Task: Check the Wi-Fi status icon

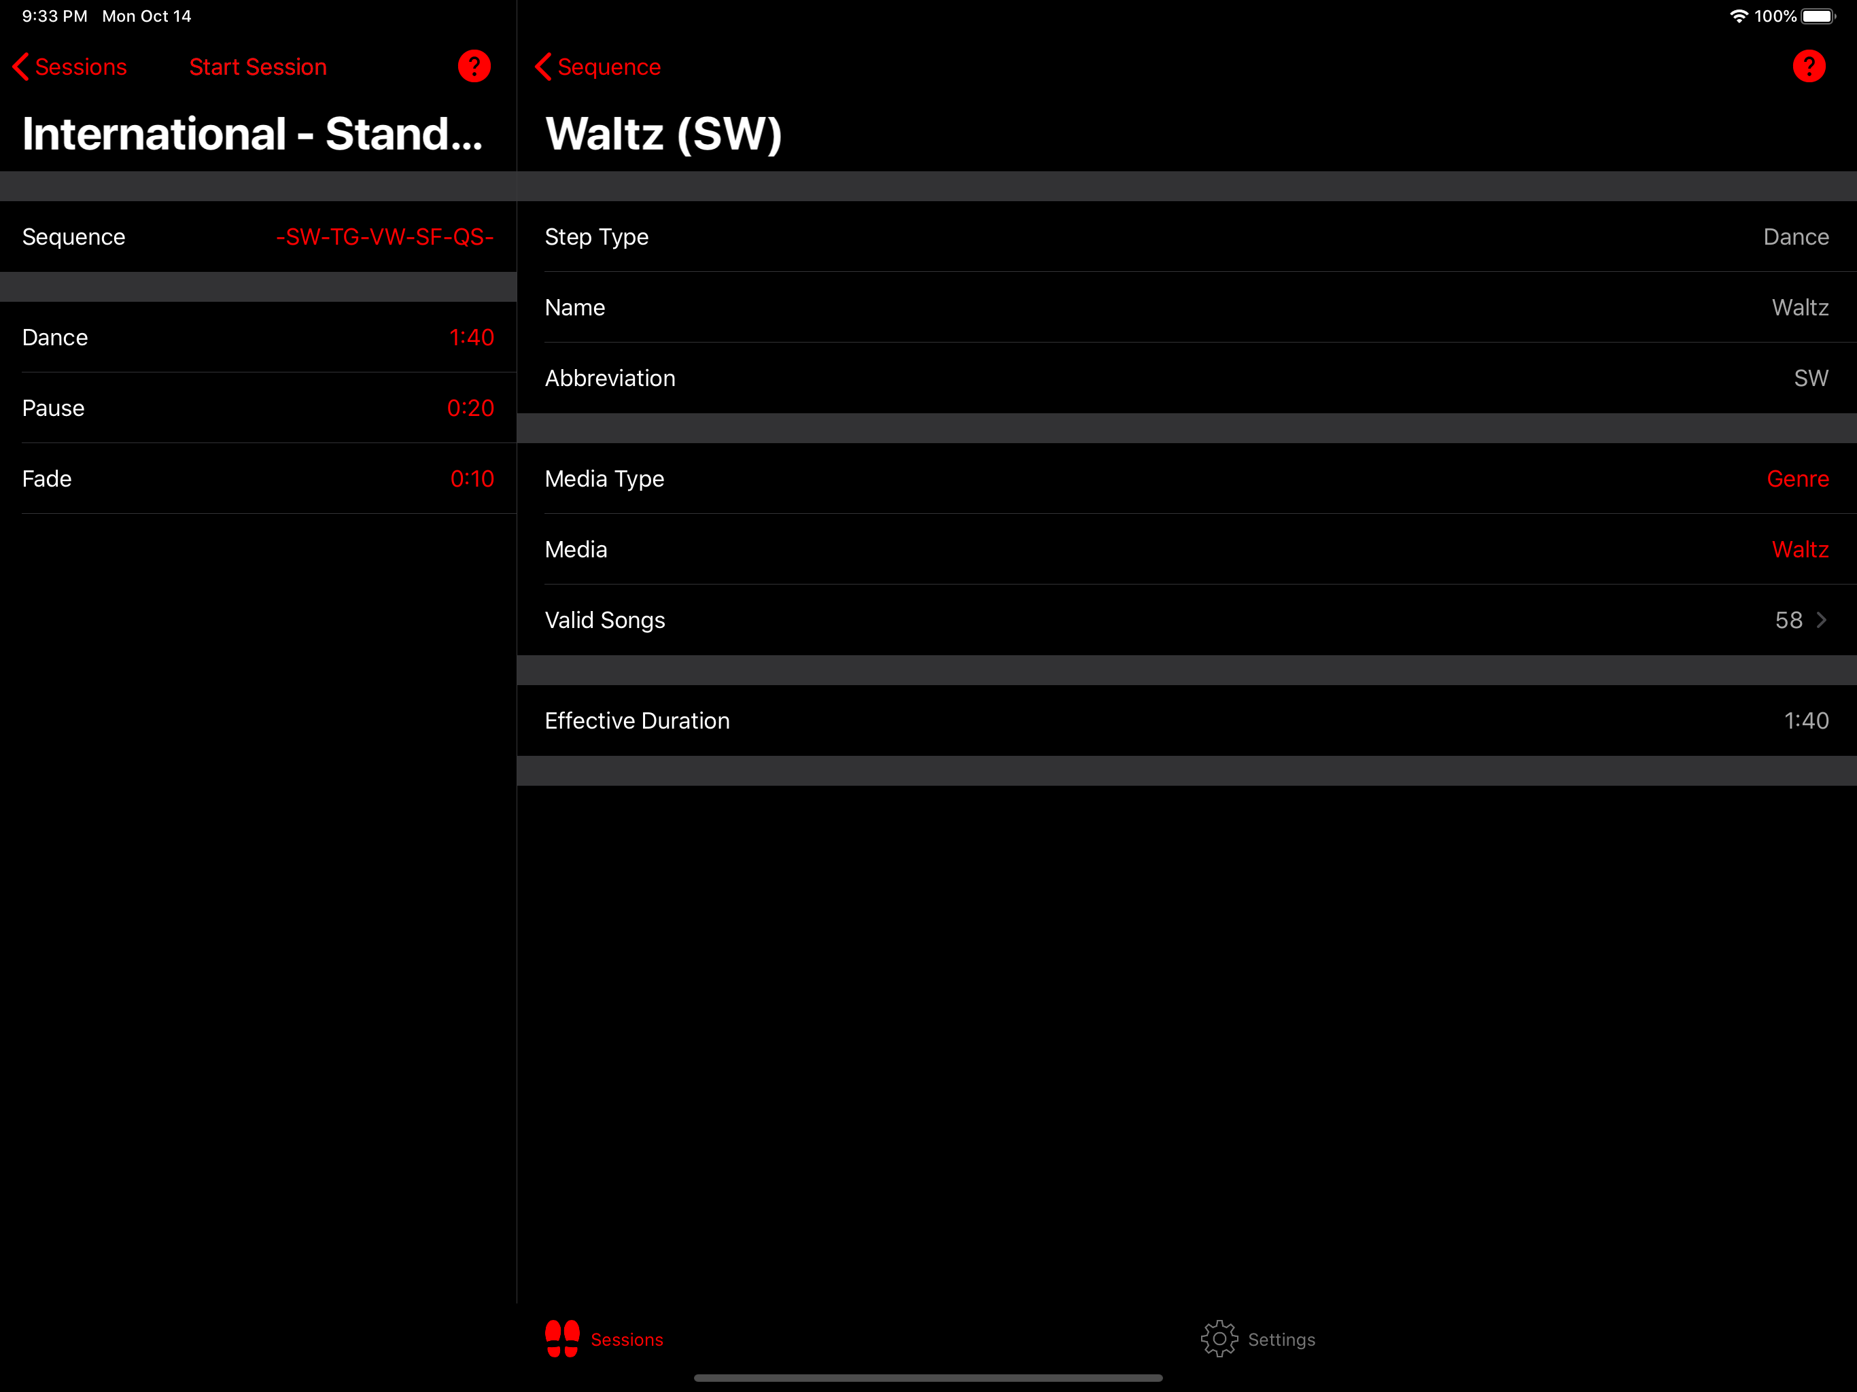Action: pyautogui.click(x=1739, y=16)
